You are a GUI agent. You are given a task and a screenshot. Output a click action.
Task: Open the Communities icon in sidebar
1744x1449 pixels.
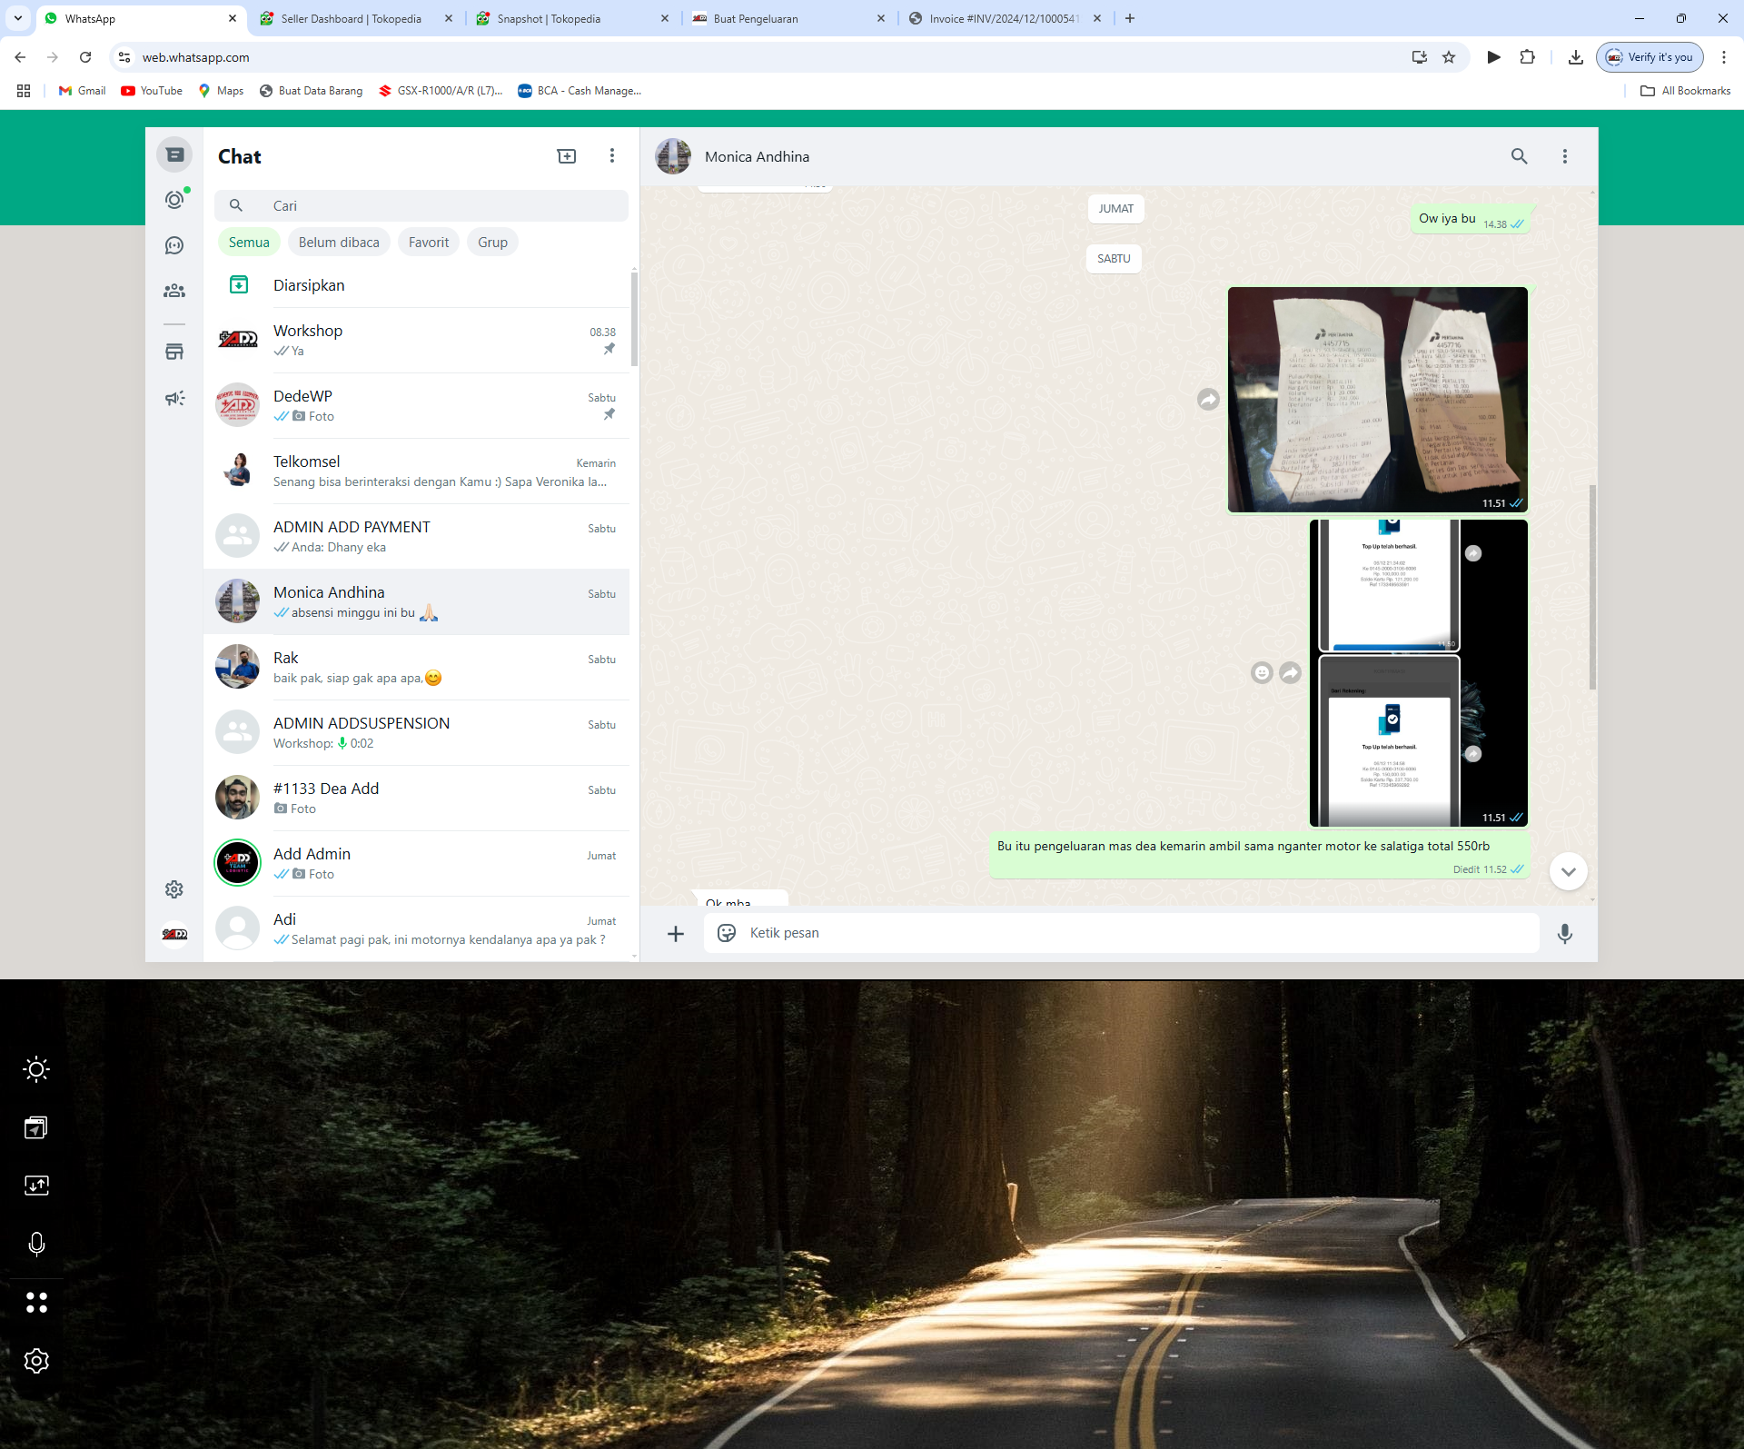pos(174,291)
